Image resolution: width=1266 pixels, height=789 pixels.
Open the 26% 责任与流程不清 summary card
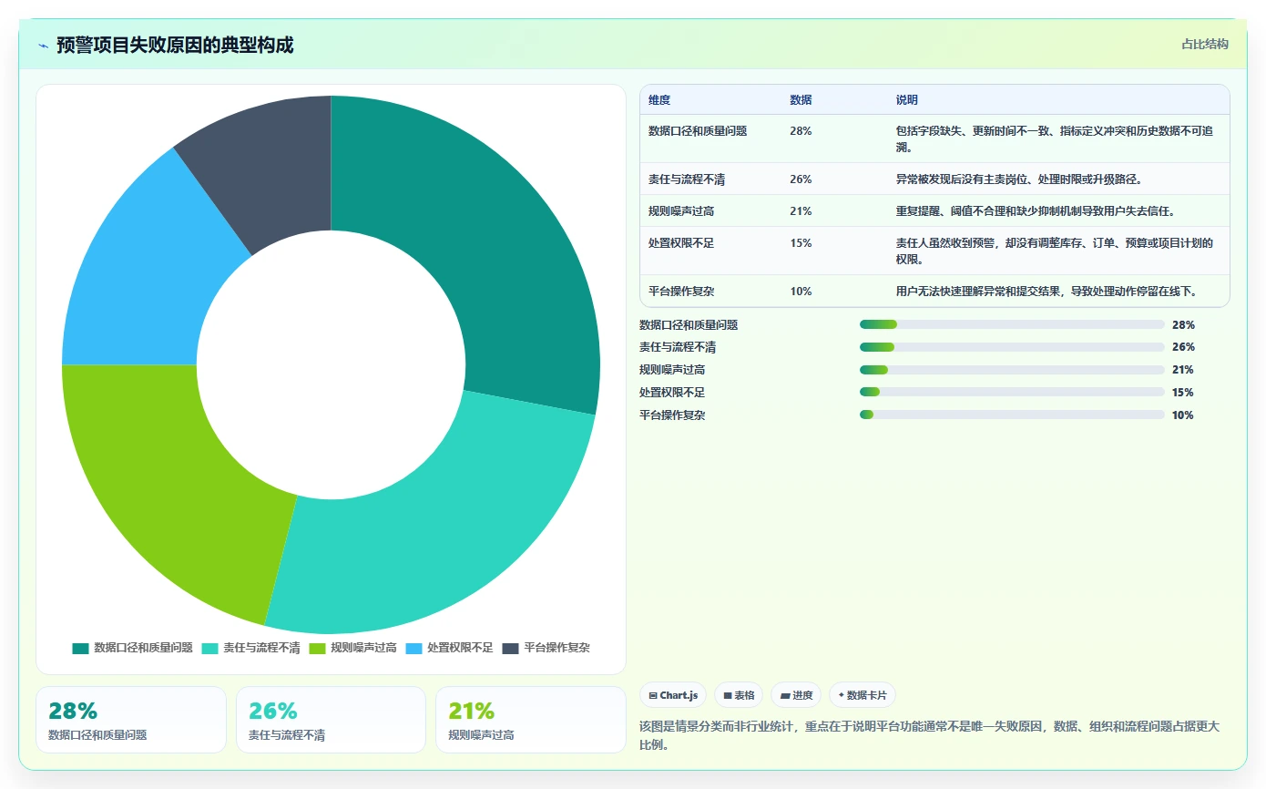tap(331, 720)
